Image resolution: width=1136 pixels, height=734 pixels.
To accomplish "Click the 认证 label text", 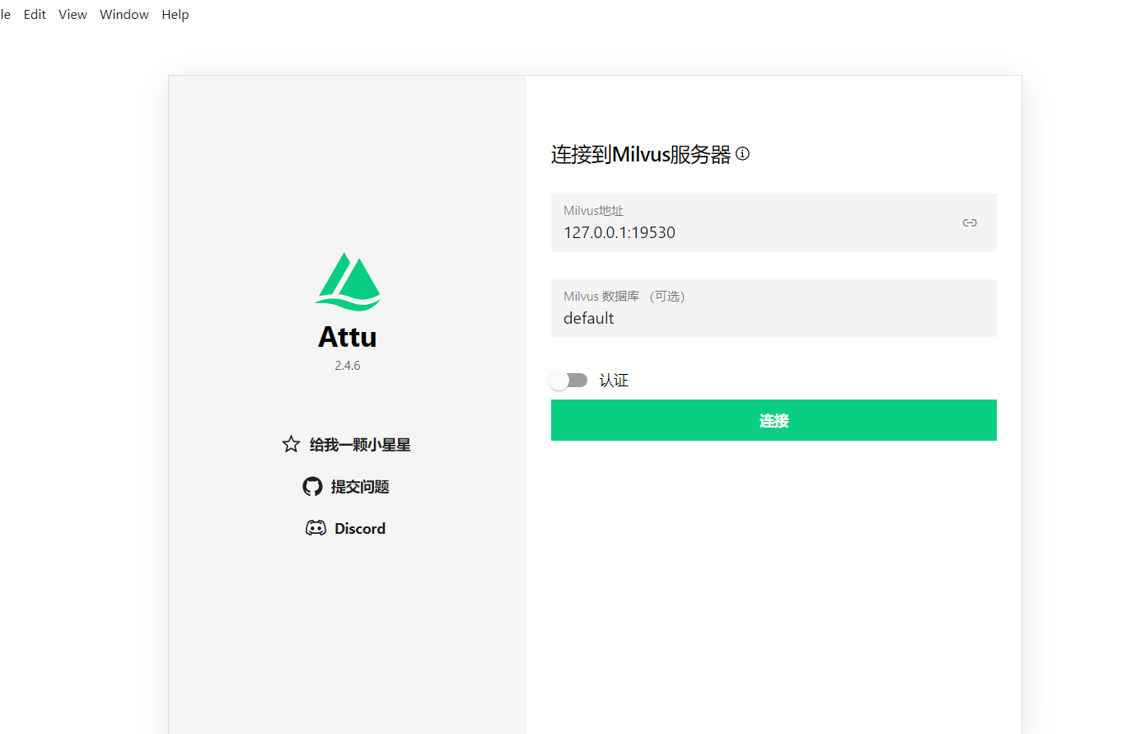I will click(614, 380).
